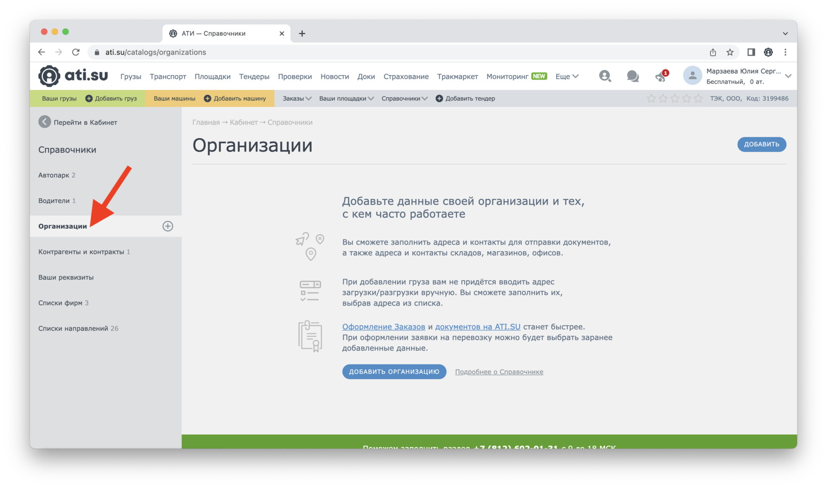
Task: Open the Транспорт menu
Action: click(x=168, y=76)
